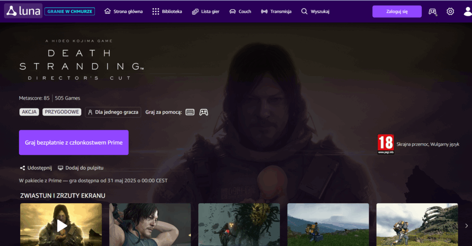Expand screenshots carousel with right chevron
The width and height of the screenshot is (472, 246).
[x=466, y=226]
